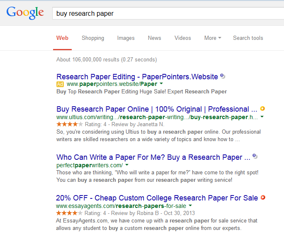This screenshot has height=237, width=284.
Task: Expand the More dropdown menu
Action: point(213,38)
